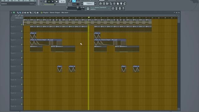The height and width of the screenshot is (112, 199).
Task: Open help with the question mark icon
Action: 123,8
